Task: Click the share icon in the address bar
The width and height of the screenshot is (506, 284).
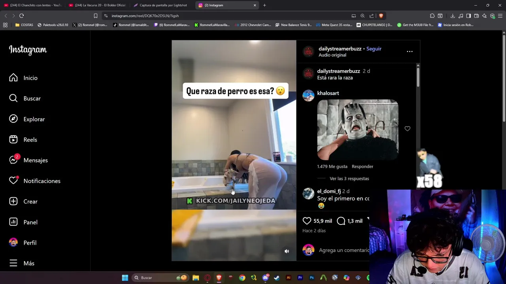Action: coord(372,16)
